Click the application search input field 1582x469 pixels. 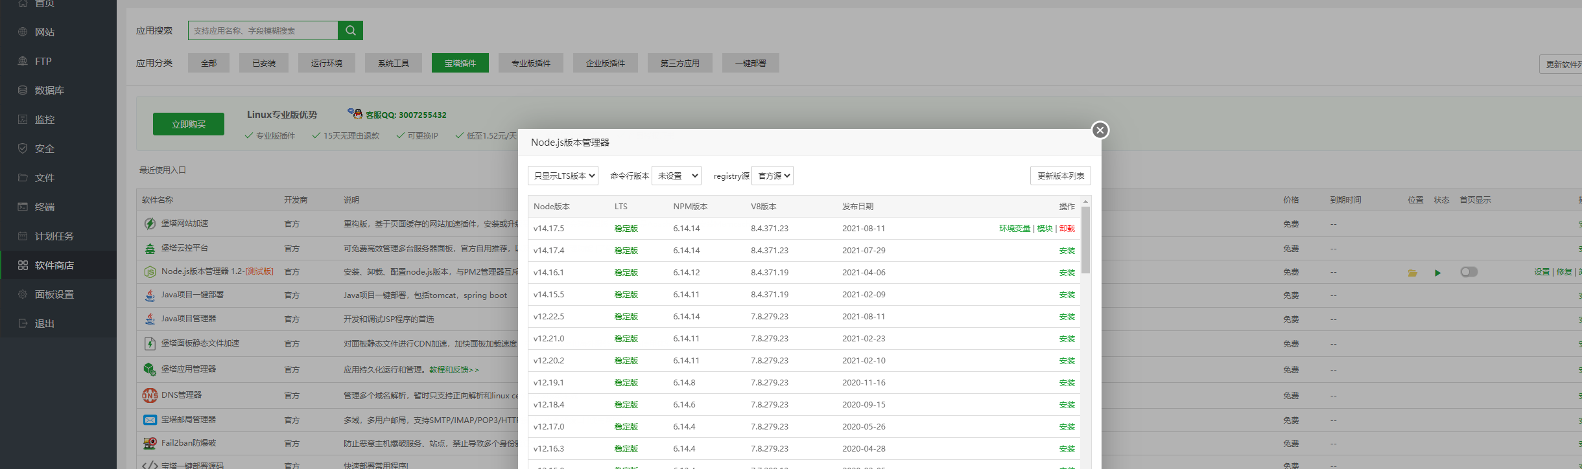click(263, 30)
